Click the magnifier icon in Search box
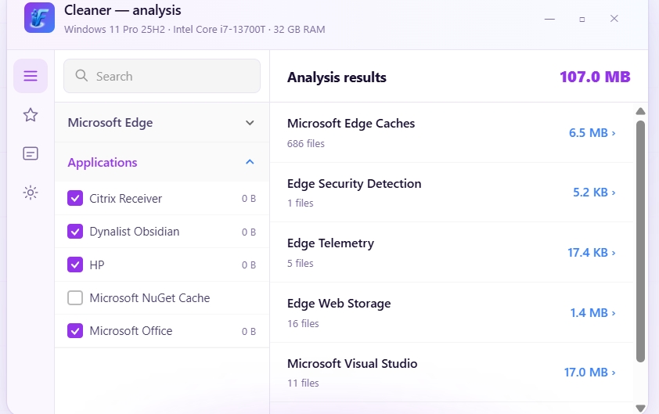This screenshot has width=659, height=414. tap(81, 76)
